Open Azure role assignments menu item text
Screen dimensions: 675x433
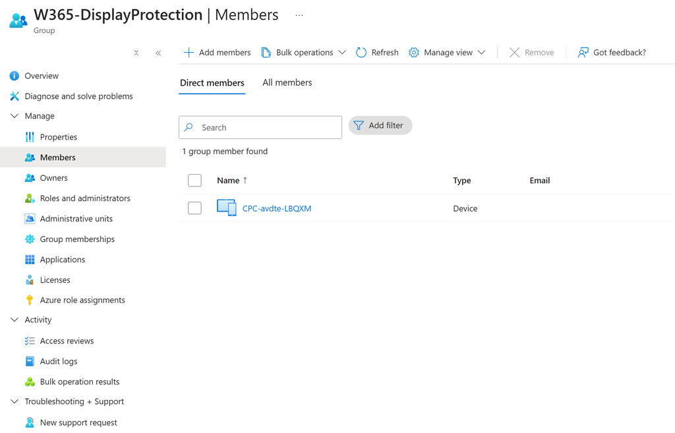(82, 300)
